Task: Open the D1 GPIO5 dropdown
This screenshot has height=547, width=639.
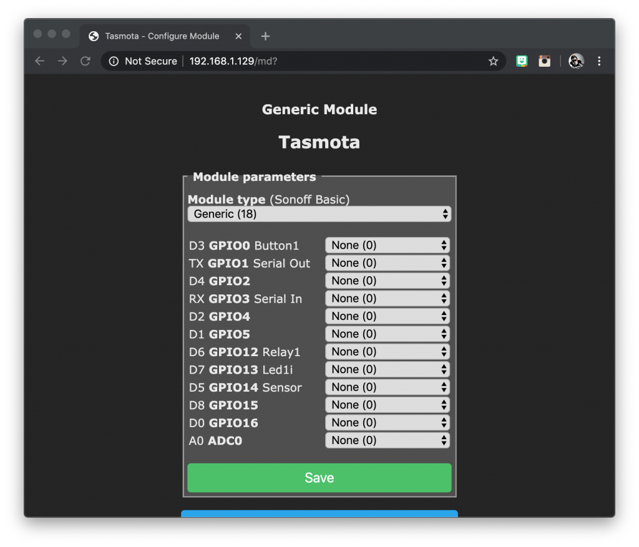Action: [388, 334]
